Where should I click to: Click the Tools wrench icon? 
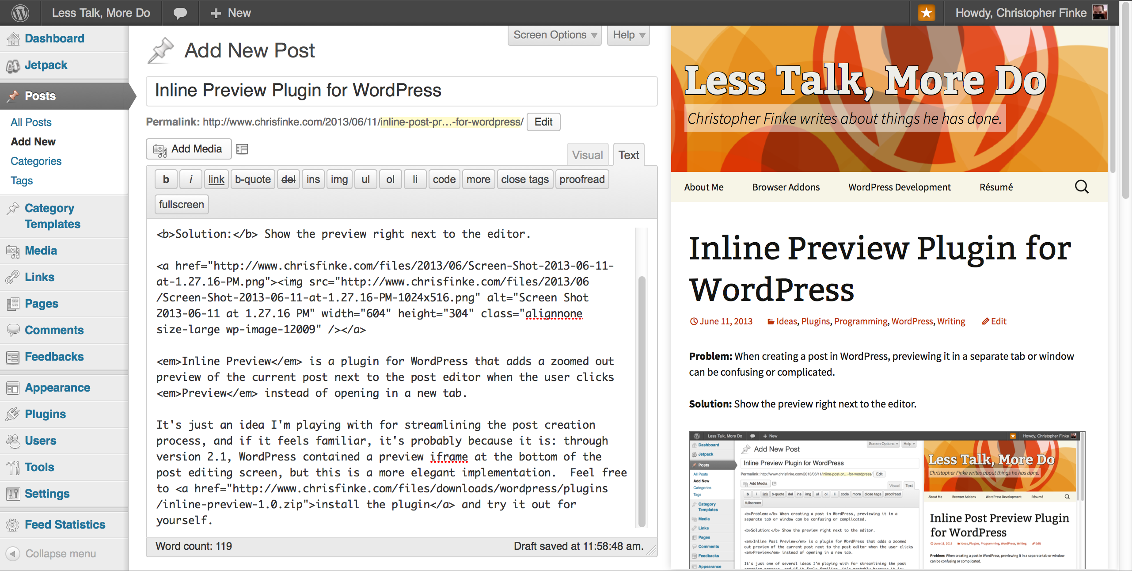[13, 468]
